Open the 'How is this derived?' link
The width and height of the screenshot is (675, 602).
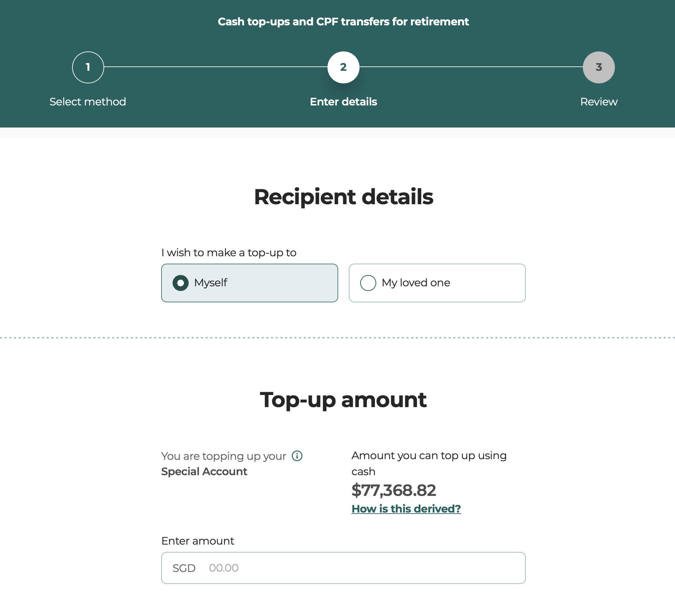[406, 509]
